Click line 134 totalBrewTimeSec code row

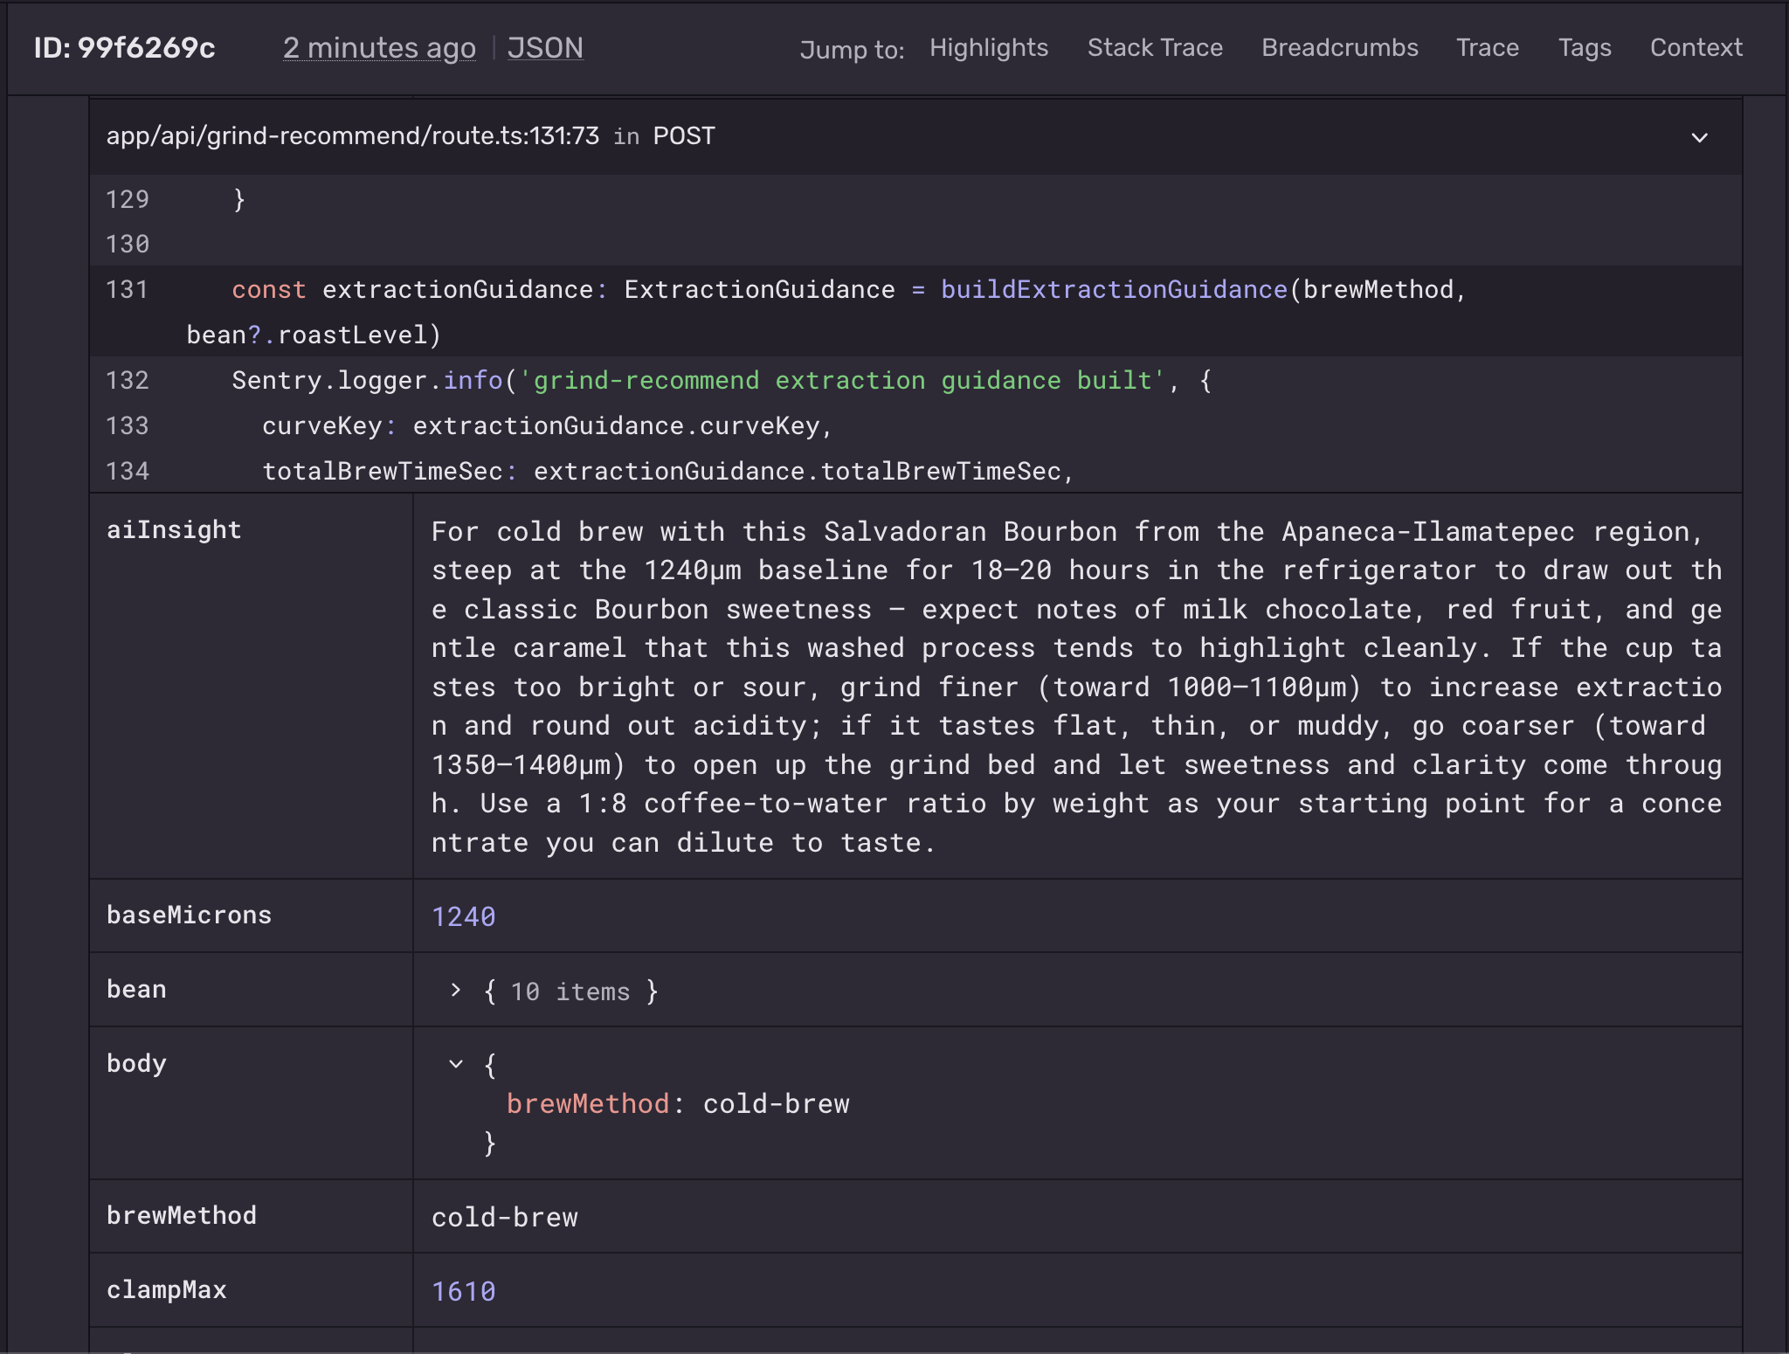[x=915, y=472]
